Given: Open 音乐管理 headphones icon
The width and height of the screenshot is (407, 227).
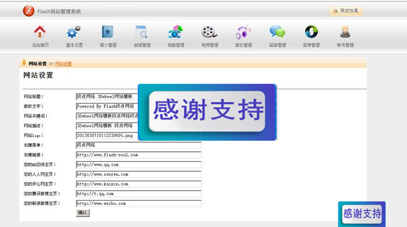Looking at the screenshot, I should (x=243, y=32).
